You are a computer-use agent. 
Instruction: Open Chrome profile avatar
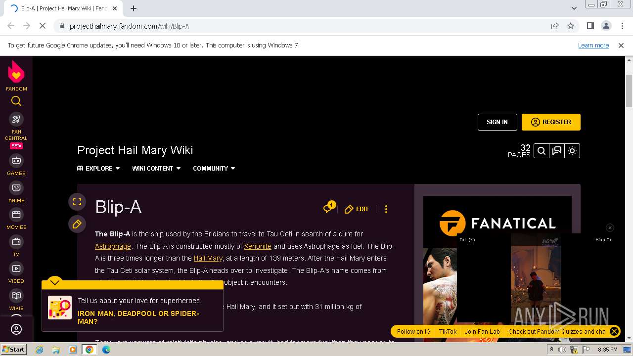tap(606, 26)
